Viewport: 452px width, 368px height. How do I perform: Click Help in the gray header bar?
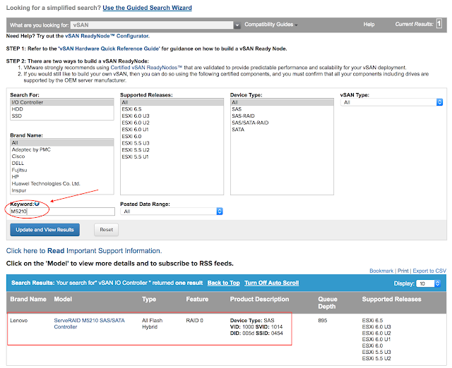[369, 25]
